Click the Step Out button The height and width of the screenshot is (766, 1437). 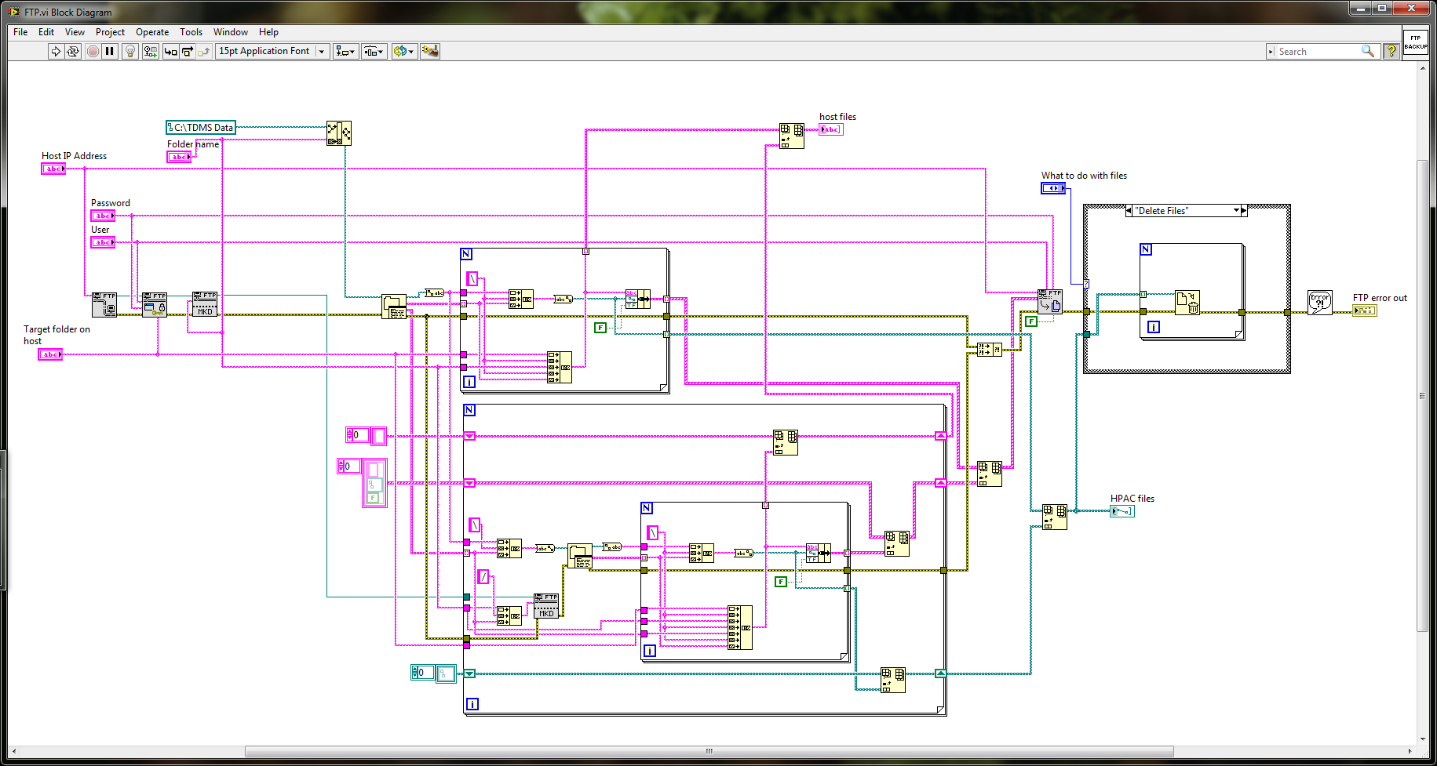[x=203, y=51]
